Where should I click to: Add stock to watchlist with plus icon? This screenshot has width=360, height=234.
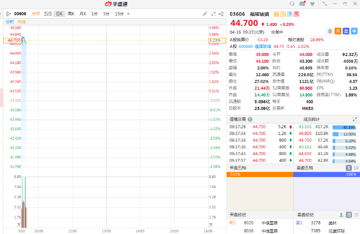point(354,31)
